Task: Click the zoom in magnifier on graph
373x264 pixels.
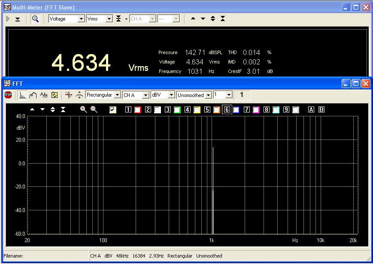Action: pos(83,109)
